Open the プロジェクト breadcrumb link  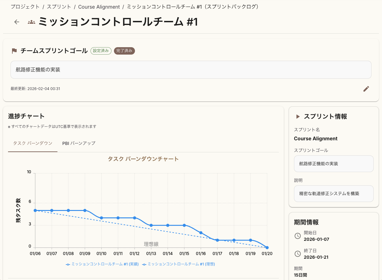(x=25, y=6)
